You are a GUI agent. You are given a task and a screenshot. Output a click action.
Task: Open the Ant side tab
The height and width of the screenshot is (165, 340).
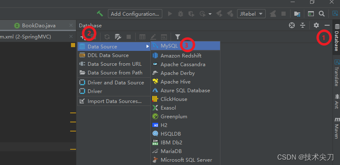tap(337, 101)
